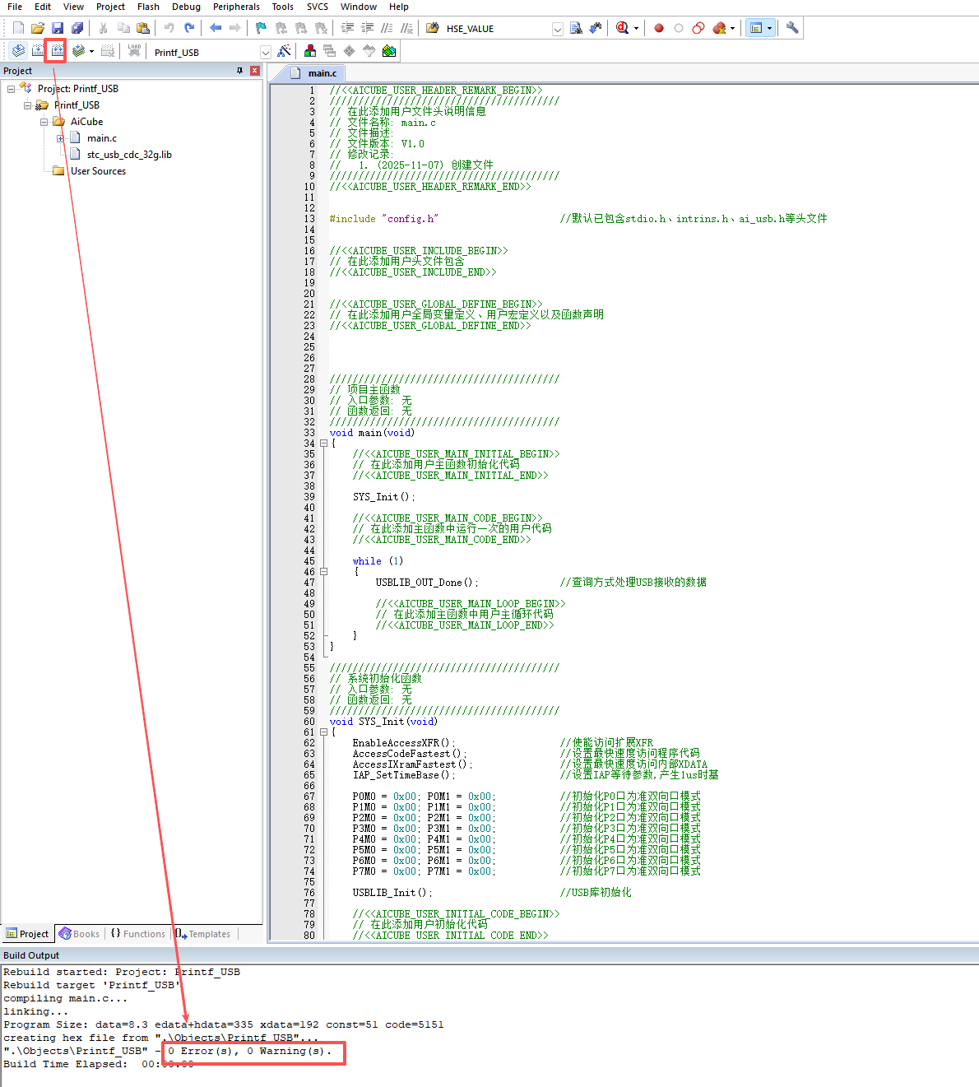Open the Configuration wrench icon
Image resolution: width=979 pixels, height=1087 pixels.
pyautogui.click(x=792, y=28)
